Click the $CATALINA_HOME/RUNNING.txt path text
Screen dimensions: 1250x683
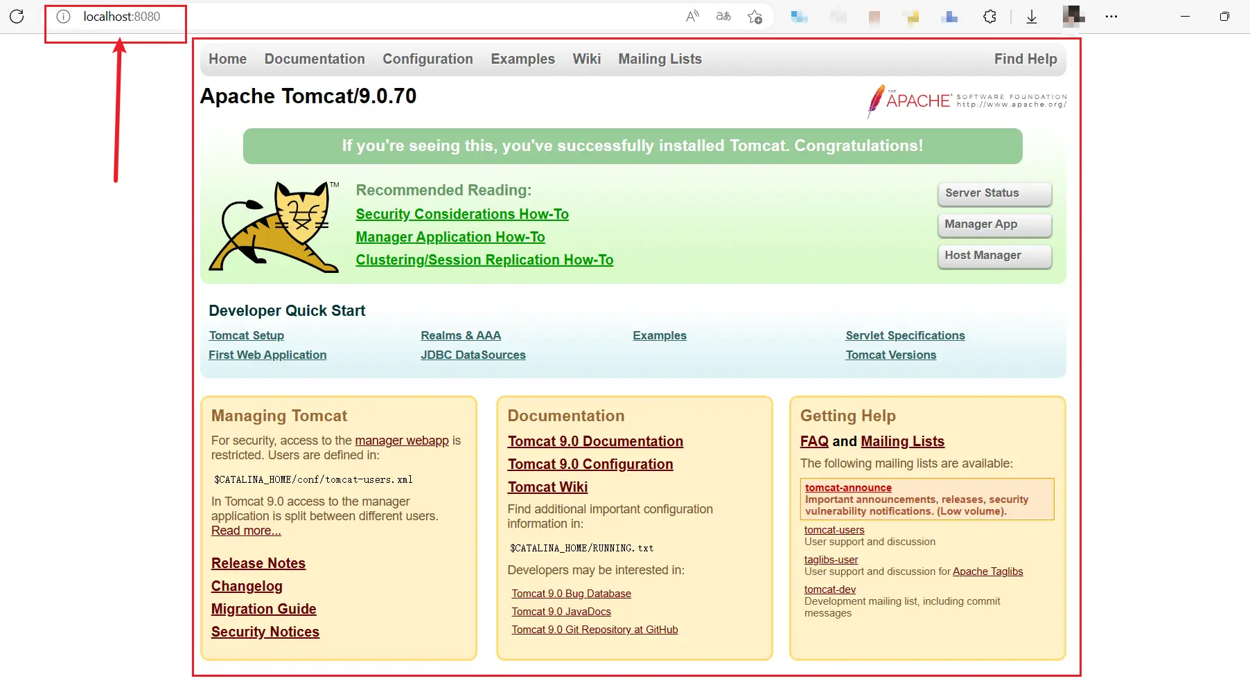tap(581, 548)
